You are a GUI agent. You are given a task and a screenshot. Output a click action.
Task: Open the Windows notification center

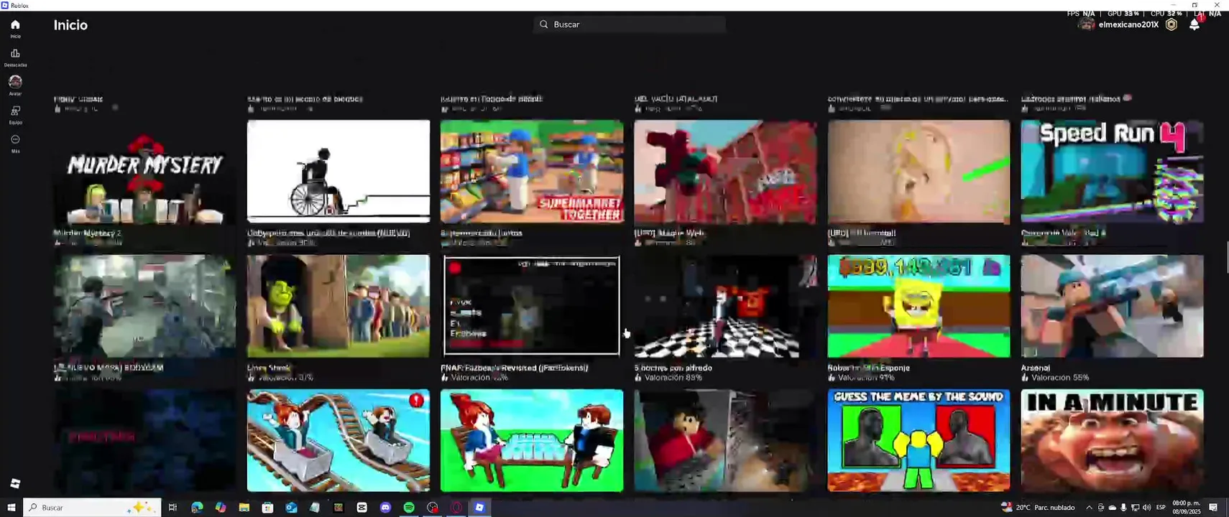[1213, 508]
